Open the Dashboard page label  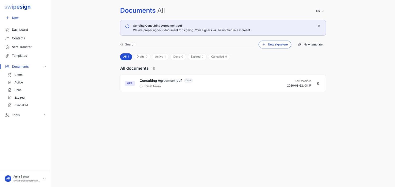(x=20, y=30)
